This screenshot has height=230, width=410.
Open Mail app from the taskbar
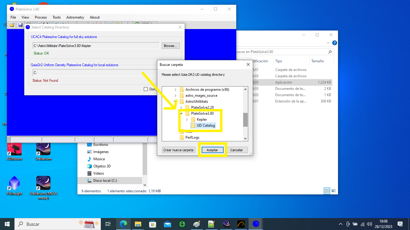(167, 224)
